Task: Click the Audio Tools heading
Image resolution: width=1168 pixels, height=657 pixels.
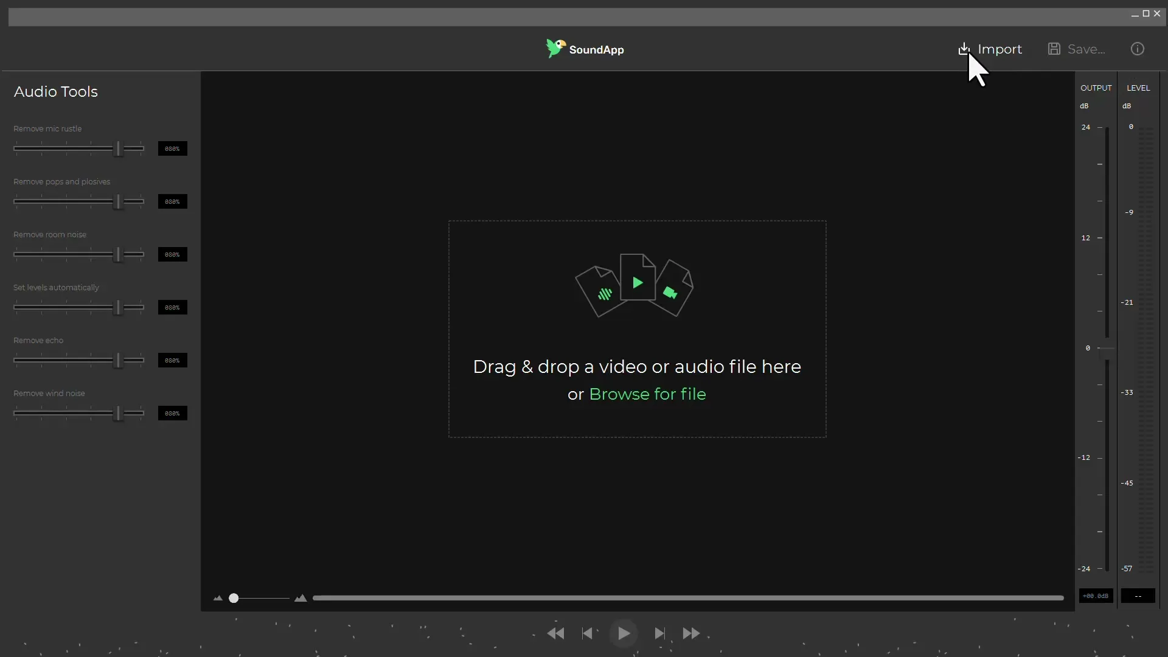Action: (56, 92)
